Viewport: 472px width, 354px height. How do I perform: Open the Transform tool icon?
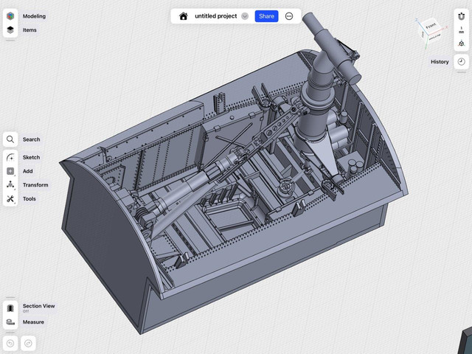(10, 185)
